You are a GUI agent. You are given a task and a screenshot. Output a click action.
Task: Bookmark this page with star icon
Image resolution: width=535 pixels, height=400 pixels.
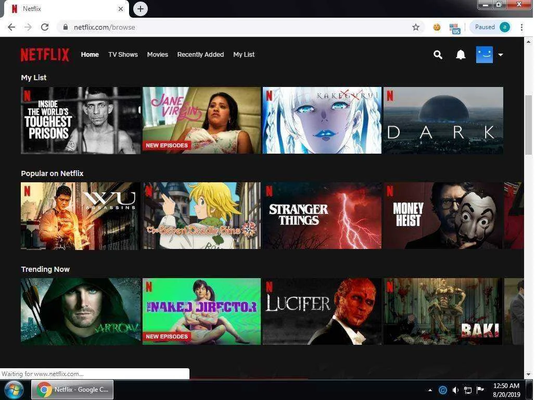coord(416,27)
